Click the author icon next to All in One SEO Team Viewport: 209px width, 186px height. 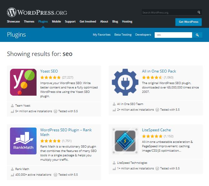114,104
